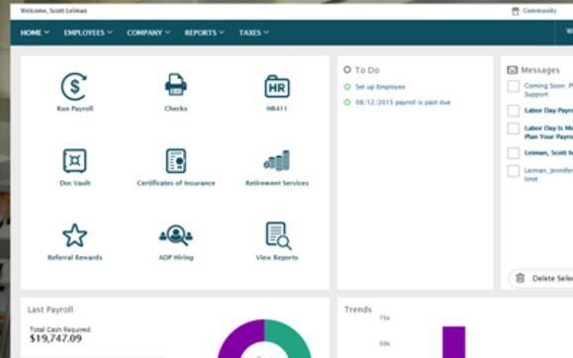Expand the REPORTS menu dropdown
This screenshot has height=358, width=573.
(x=204, y=33)
